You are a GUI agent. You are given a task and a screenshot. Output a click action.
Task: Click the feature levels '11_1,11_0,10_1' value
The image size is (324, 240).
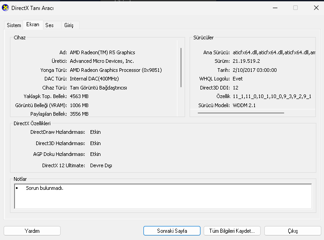272,96
